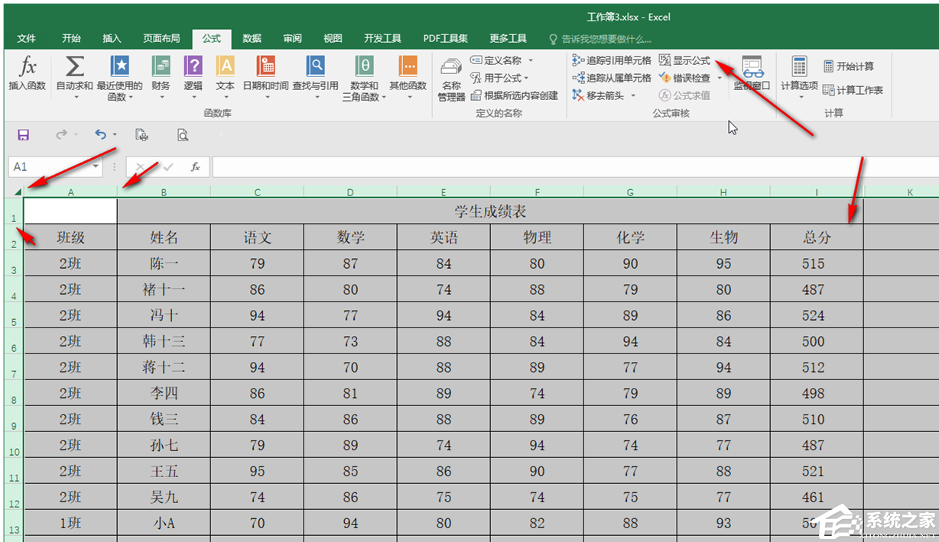The image size is (939, 542).
Task: Click the save icon in quick access toolbar
Action: coord(23,135)
